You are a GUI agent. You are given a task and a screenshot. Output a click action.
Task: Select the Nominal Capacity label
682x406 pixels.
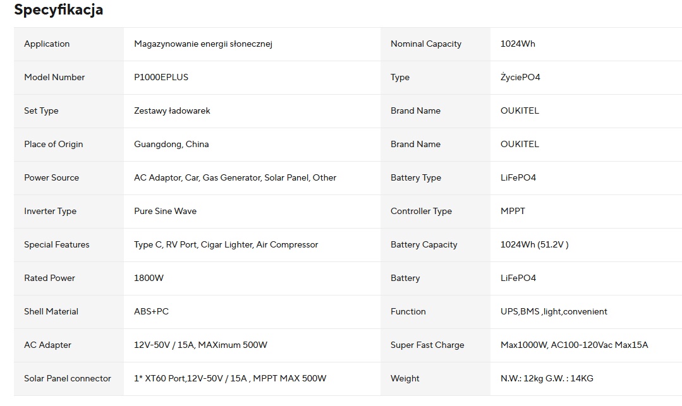click(x=426, y=44)
